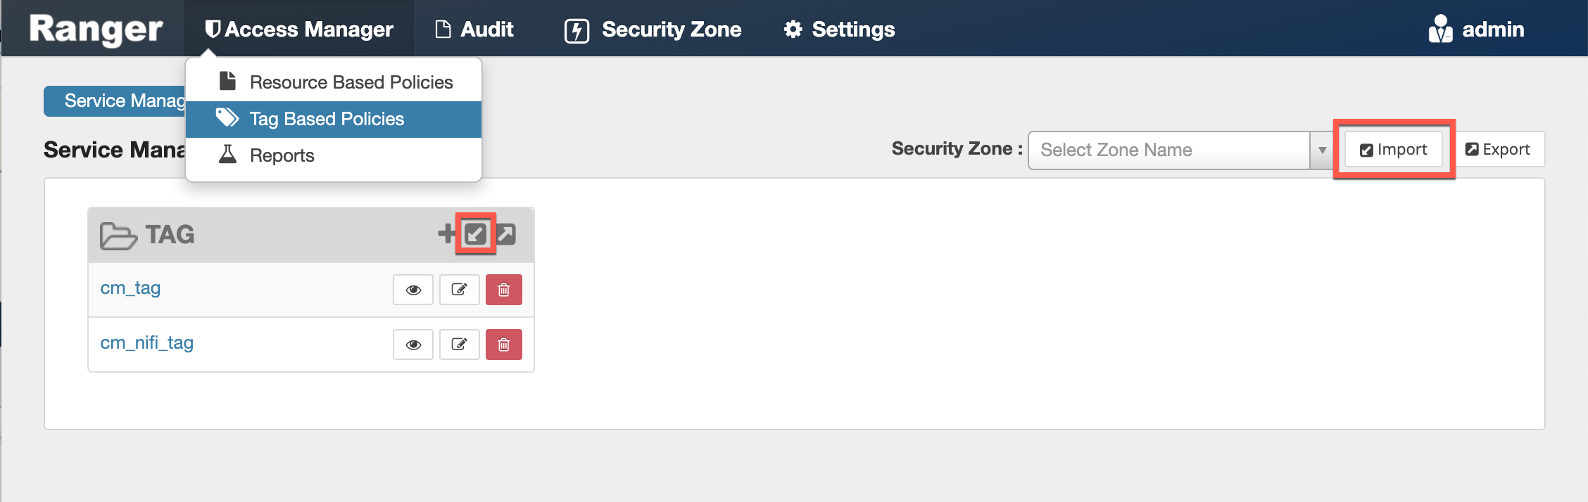The height and width of the screenshot is (502, 1588).
Task: Open the Access Manager menu
Action: click(x=299, y=30)
